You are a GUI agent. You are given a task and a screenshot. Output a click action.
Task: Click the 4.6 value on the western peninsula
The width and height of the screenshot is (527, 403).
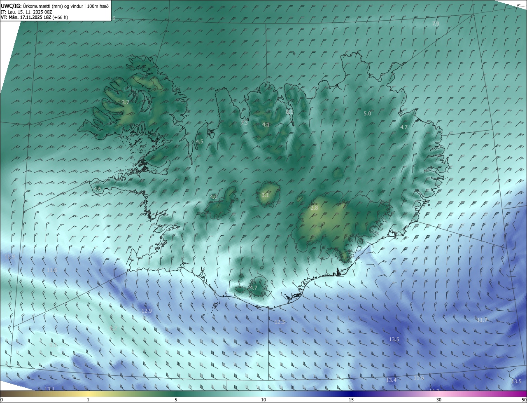[x=98, y=189]
